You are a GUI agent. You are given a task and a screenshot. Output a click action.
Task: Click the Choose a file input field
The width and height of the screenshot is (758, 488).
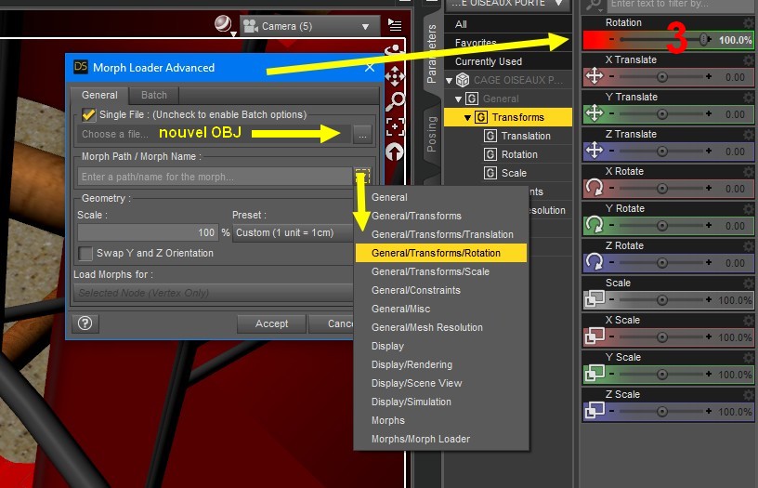pos(214,134)
